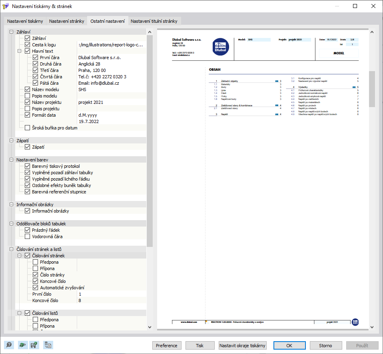Open Nastavení titulní stránky tab
The height and width of the screenshot is (354, 383).
pos(154,21)
